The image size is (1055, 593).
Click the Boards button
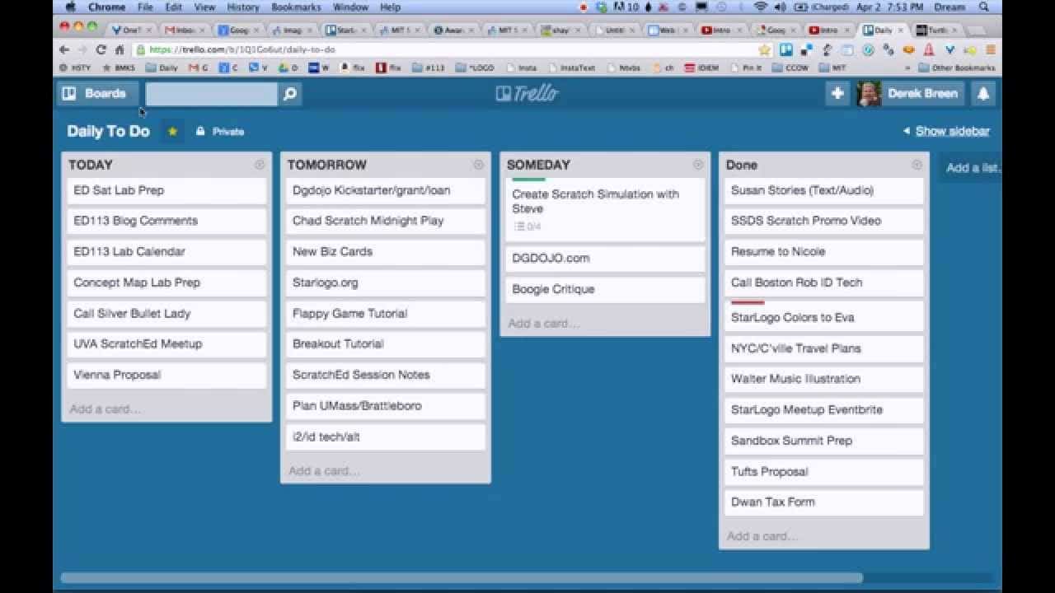[x=95, y=94]
